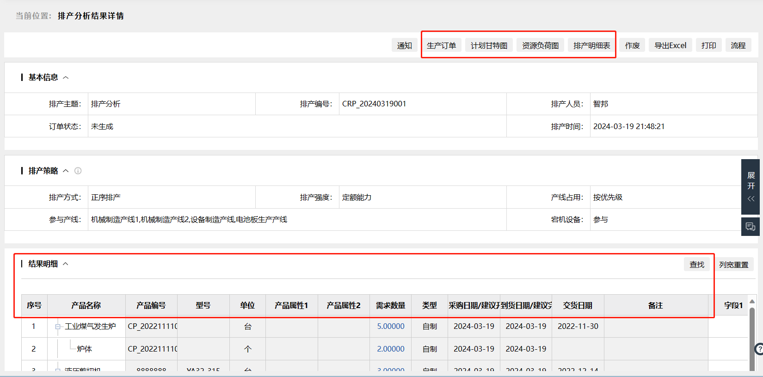Open the 生产订单 view
Image resolution: width=763 pixels, height=377 pixels.
(441, 45)
